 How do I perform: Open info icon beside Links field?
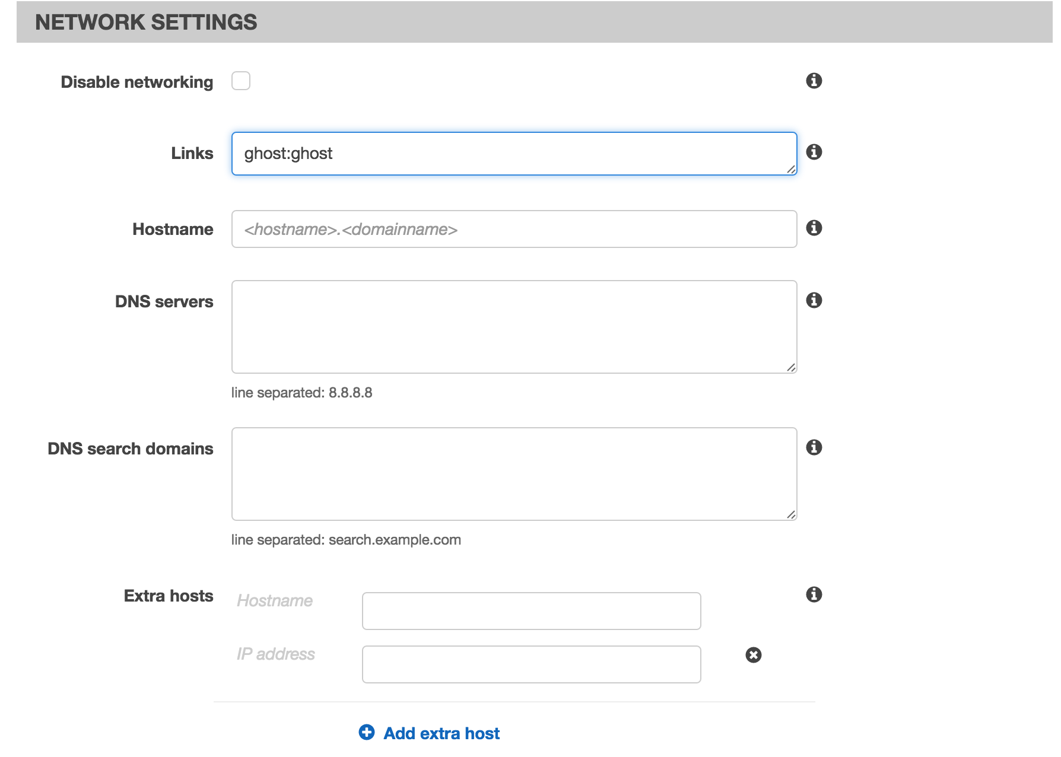click(x=814, y=152)
